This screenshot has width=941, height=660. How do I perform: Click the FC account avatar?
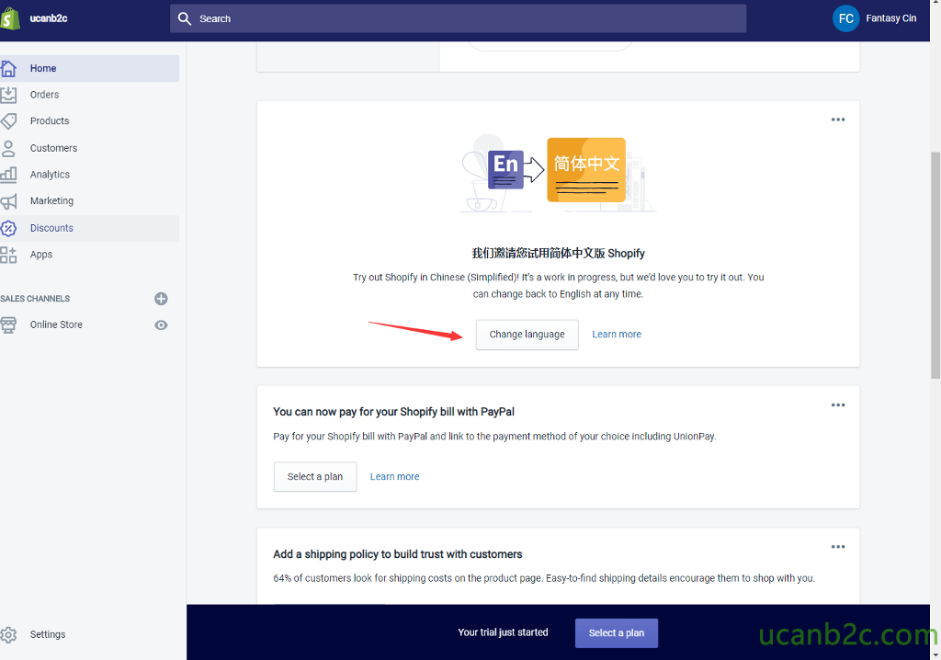[845, 18]
